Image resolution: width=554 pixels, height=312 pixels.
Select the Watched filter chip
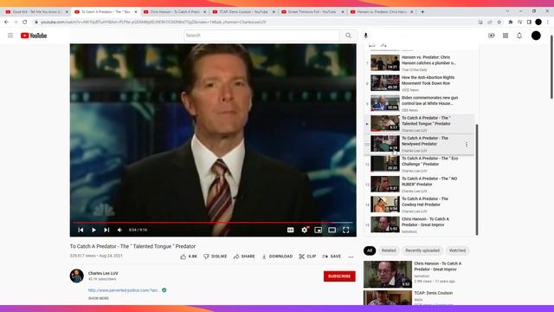(x=457, y=250)
